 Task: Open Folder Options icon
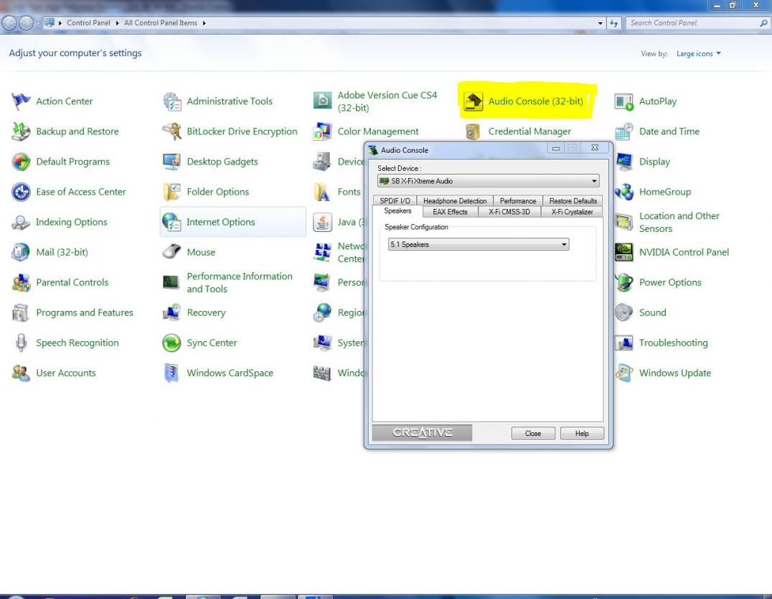point(171,192)
